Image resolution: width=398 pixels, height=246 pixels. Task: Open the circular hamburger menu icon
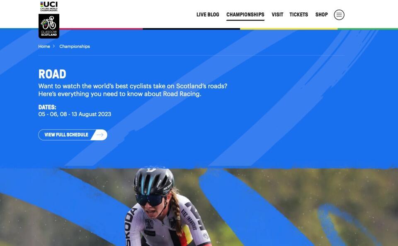coord(339,15)
